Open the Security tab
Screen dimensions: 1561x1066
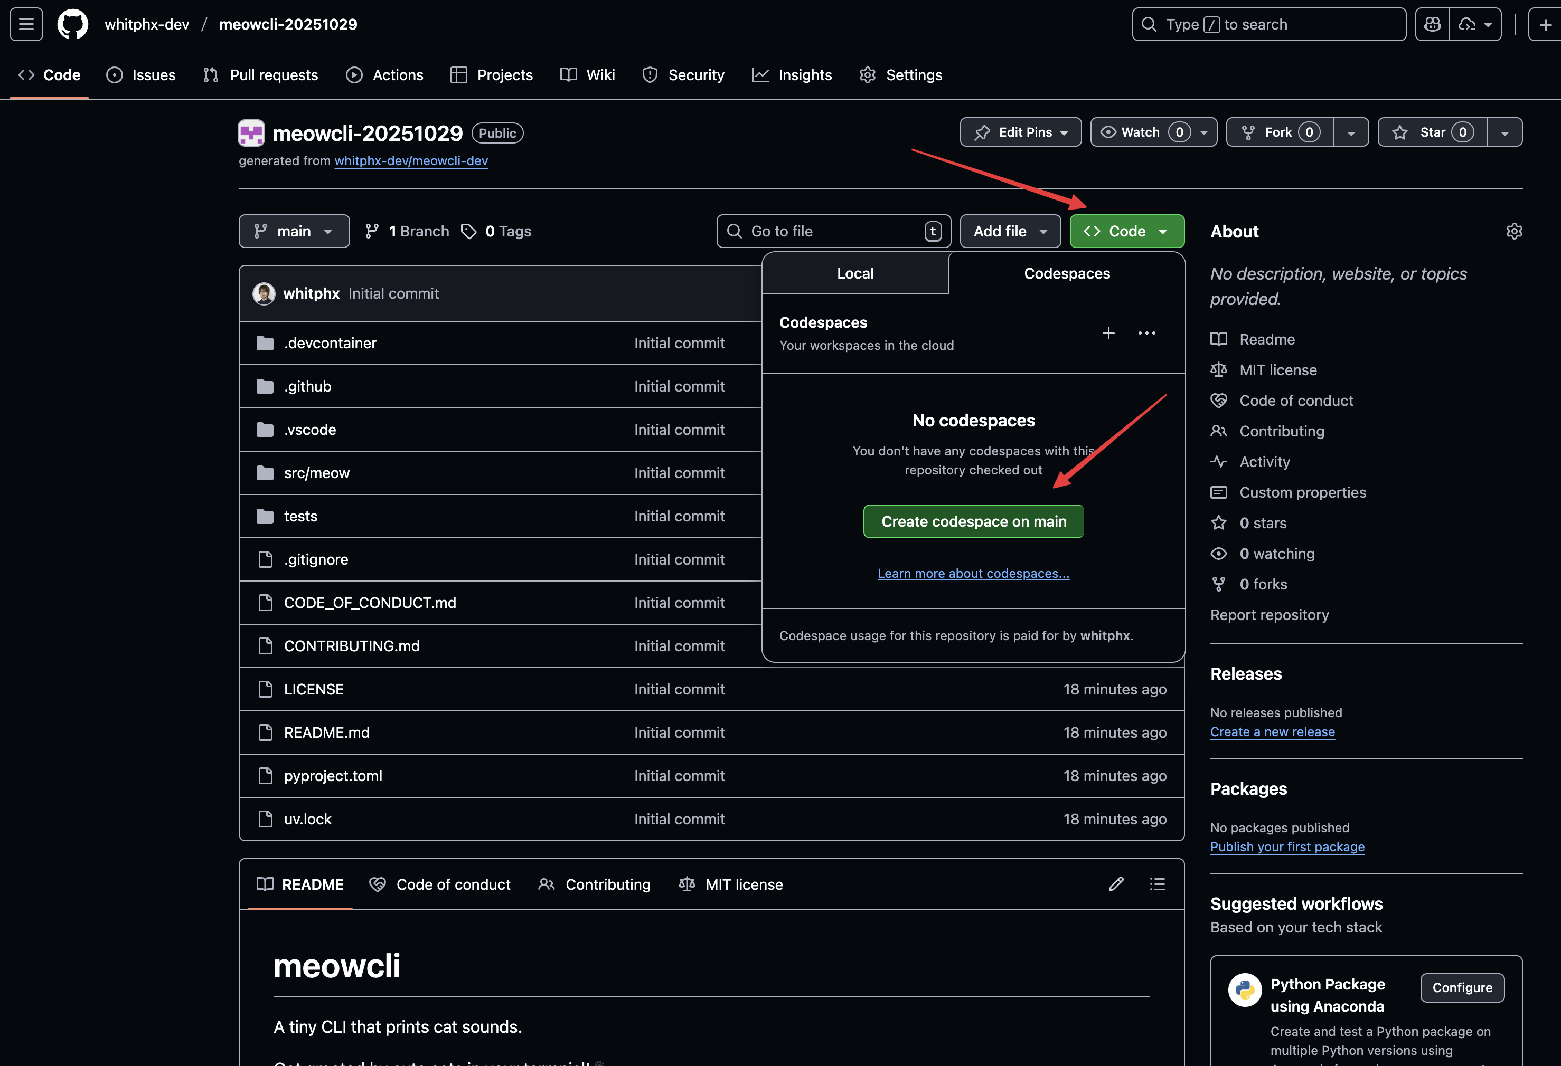click(x=683, y=75)
